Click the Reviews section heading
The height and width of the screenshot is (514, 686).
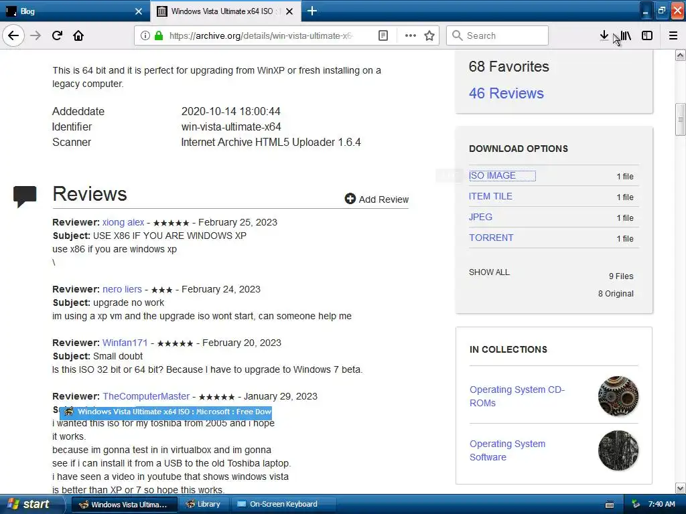tap(90, 194)
